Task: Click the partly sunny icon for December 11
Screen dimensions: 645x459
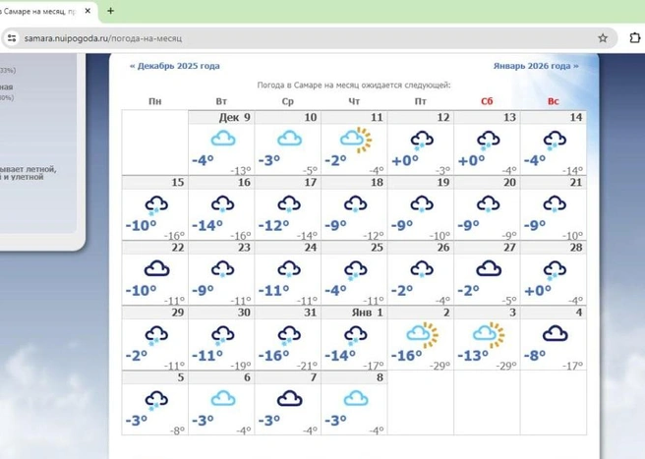Action: tap(356, 140)
